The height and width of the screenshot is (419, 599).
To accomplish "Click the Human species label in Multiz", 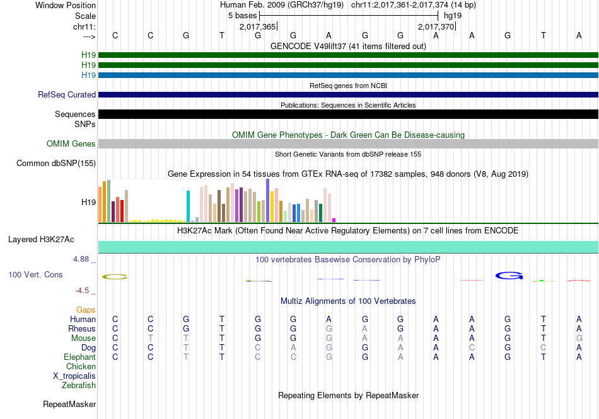I will (83, 319).
